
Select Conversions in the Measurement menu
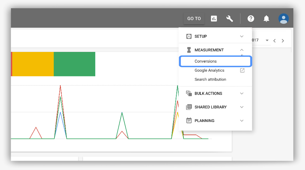pos(216,61)
